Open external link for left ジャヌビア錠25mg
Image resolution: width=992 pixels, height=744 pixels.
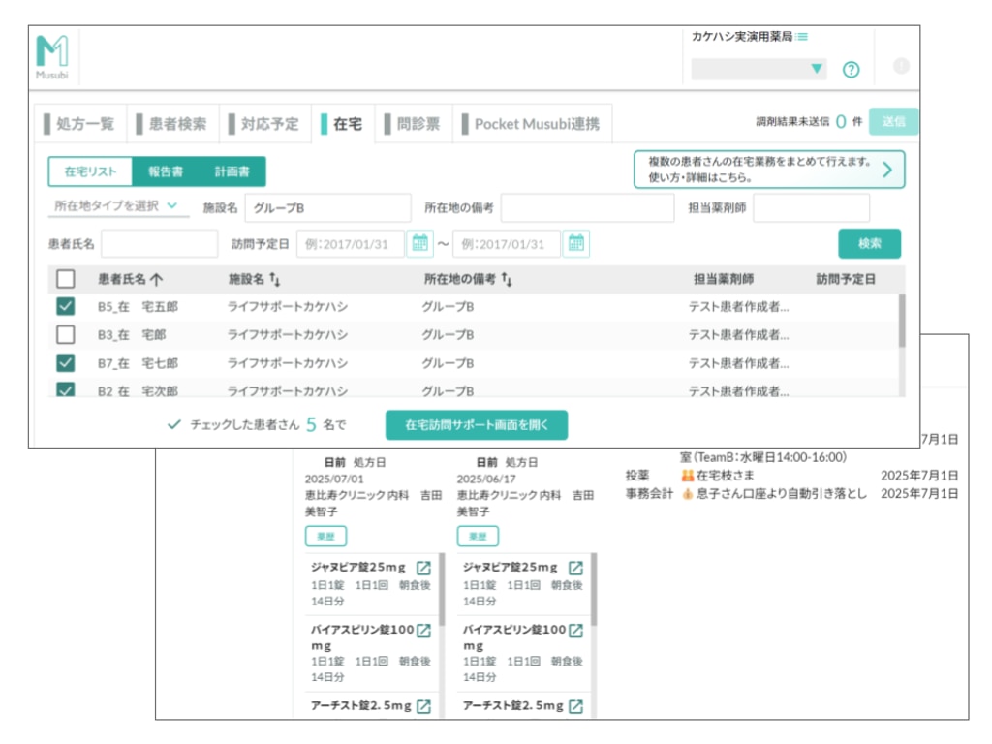pyautogui.click(x=423, y=569)
